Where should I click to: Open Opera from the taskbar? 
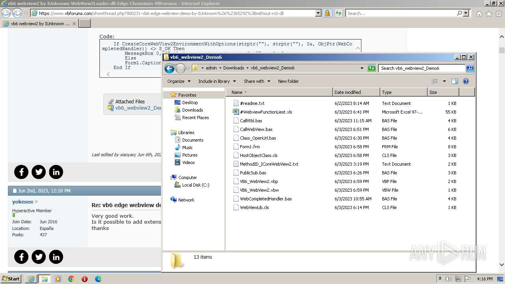[x=84, y=279]
